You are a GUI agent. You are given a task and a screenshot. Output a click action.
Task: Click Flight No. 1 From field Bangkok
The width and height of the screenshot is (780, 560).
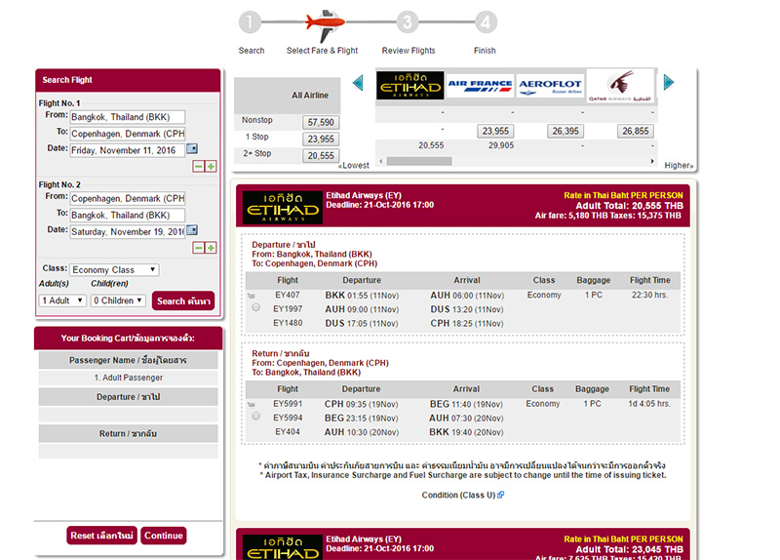[128, 117]
